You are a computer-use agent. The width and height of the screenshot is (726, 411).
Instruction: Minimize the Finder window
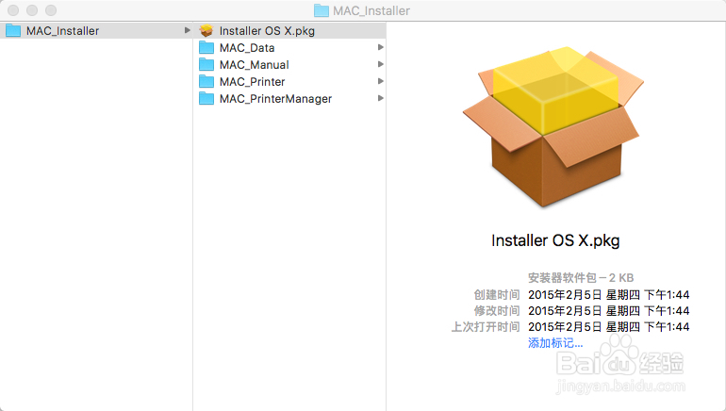coord(32,10)
